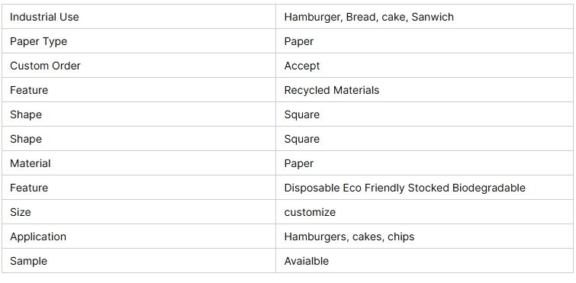Click Square value in second Shape row
Image resolution: width=576 pixels, height=283 pixels.
point(301,139)
